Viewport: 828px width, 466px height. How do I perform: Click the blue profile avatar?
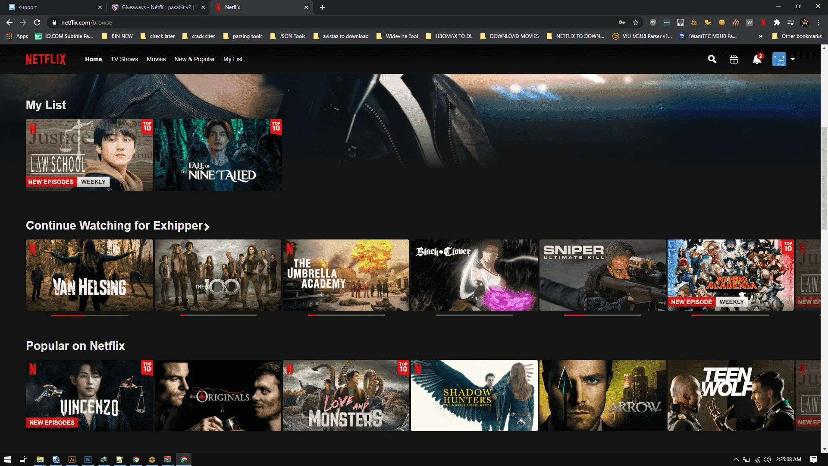coord(779,59)
